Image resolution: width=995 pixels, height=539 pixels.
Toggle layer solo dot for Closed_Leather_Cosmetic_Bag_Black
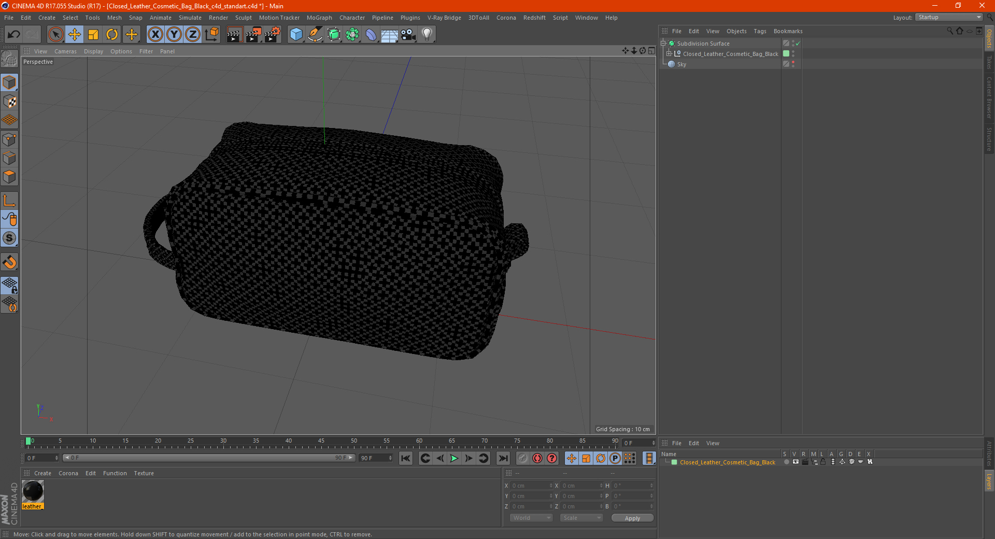pos(786,462)
